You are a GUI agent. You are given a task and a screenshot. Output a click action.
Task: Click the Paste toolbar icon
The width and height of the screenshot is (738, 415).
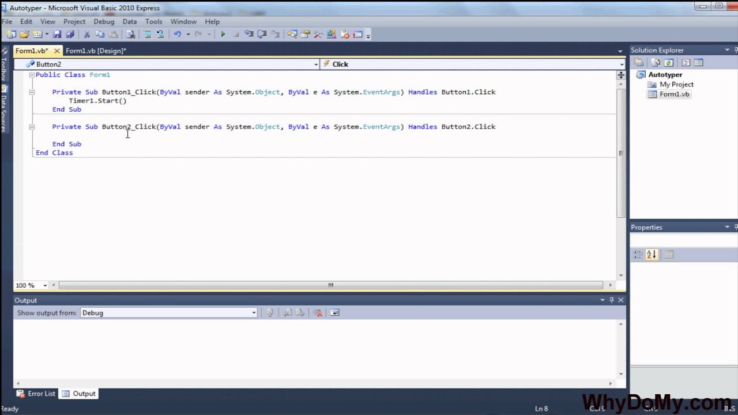point(114,35)
